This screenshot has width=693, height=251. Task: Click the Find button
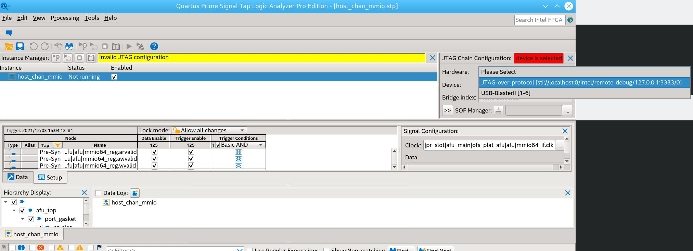tap(401, 249)
